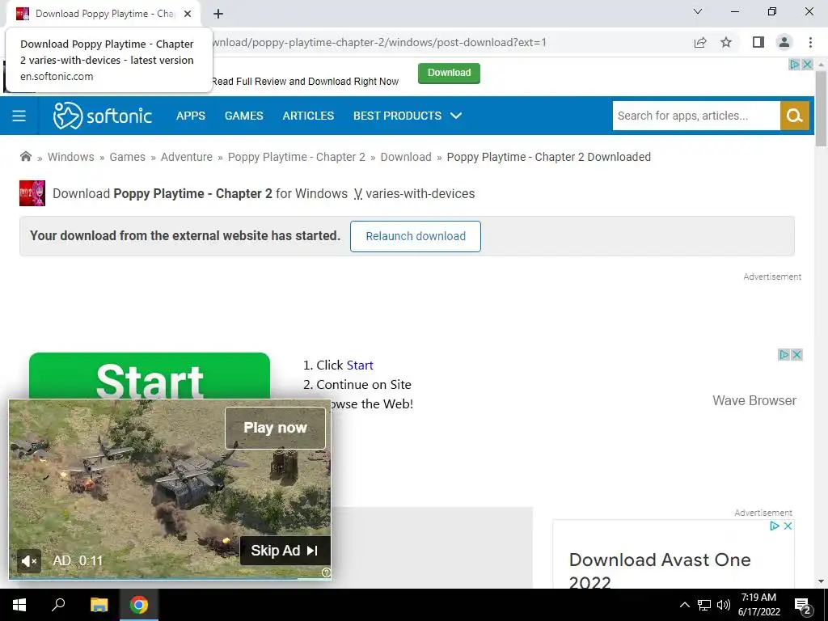Open the Windows Start menu
828x621 pixels.
(x=19, y=605)
